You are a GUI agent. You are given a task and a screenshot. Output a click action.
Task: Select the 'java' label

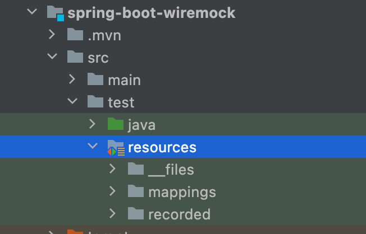click(x=141, y=125)
